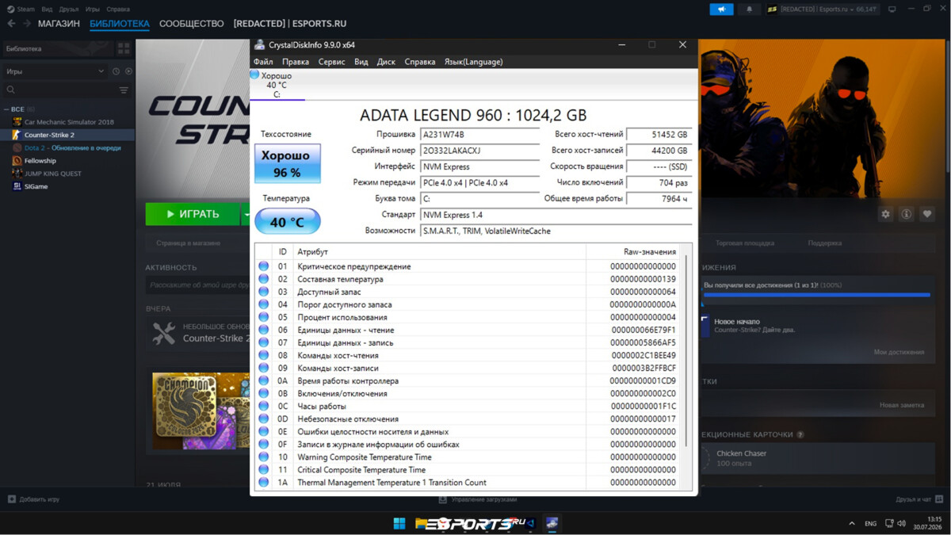Click the Часы работы attribute row

pos(468,406)
